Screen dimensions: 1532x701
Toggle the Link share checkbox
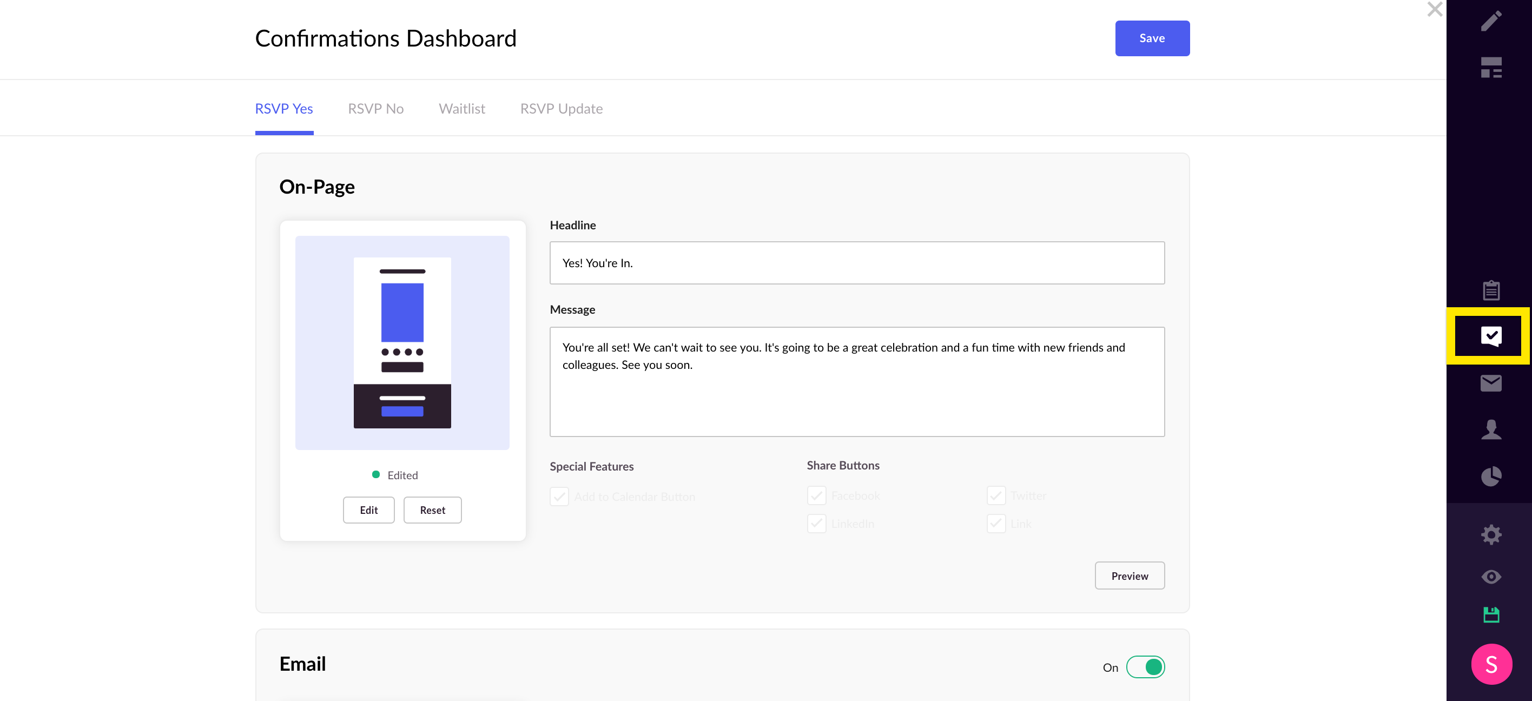tap(995, 524)
